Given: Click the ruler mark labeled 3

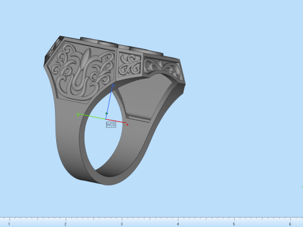Looking at the screenshot, I should coord(122,224).
